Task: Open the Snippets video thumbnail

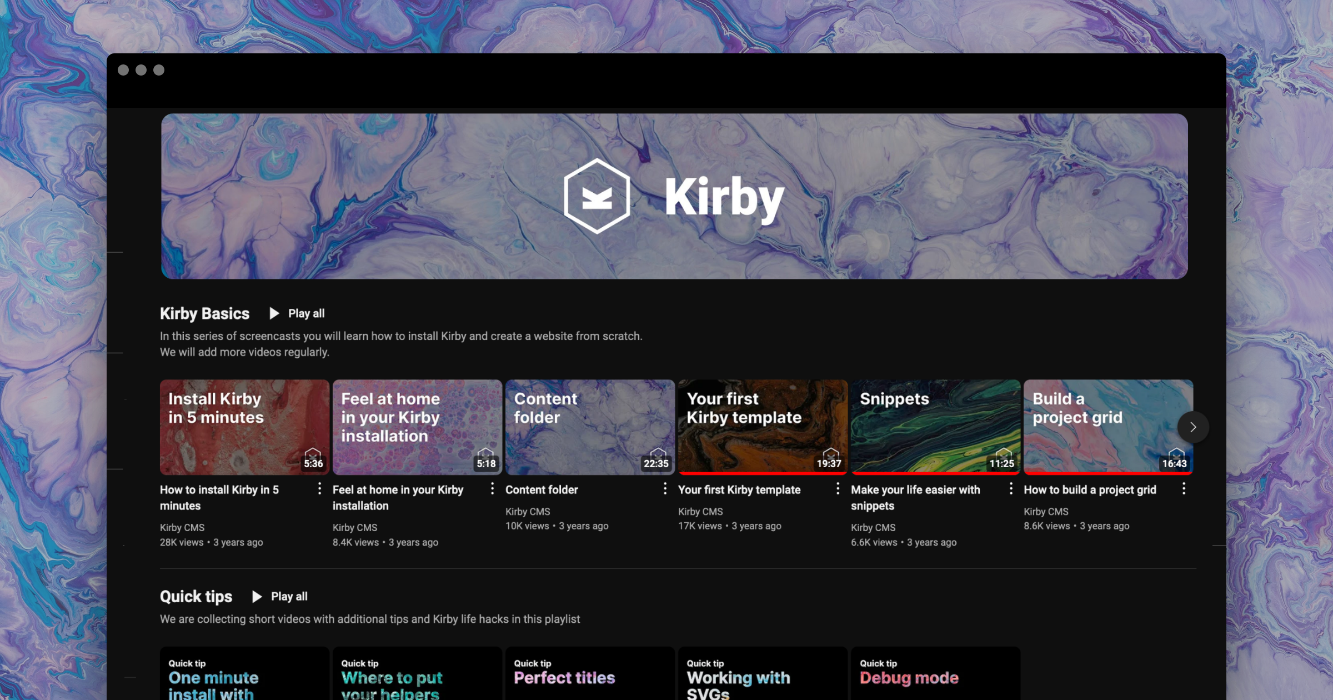Action: (935, 427)
